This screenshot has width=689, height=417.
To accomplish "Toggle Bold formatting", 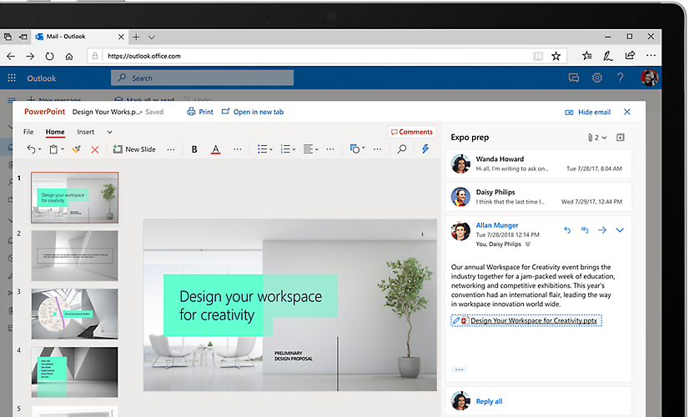I will (194, 149).
